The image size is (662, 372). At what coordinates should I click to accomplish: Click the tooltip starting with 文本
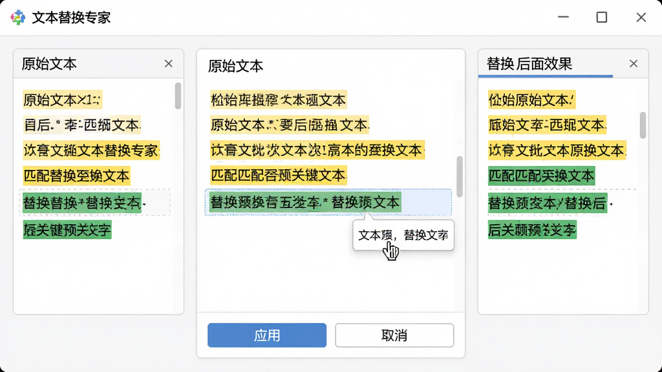click(x=403, y=235)
